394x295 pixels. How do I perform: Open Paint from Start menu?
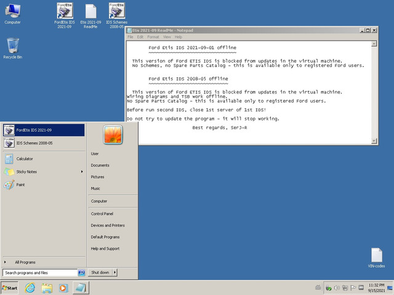click(x=44, y=185)
